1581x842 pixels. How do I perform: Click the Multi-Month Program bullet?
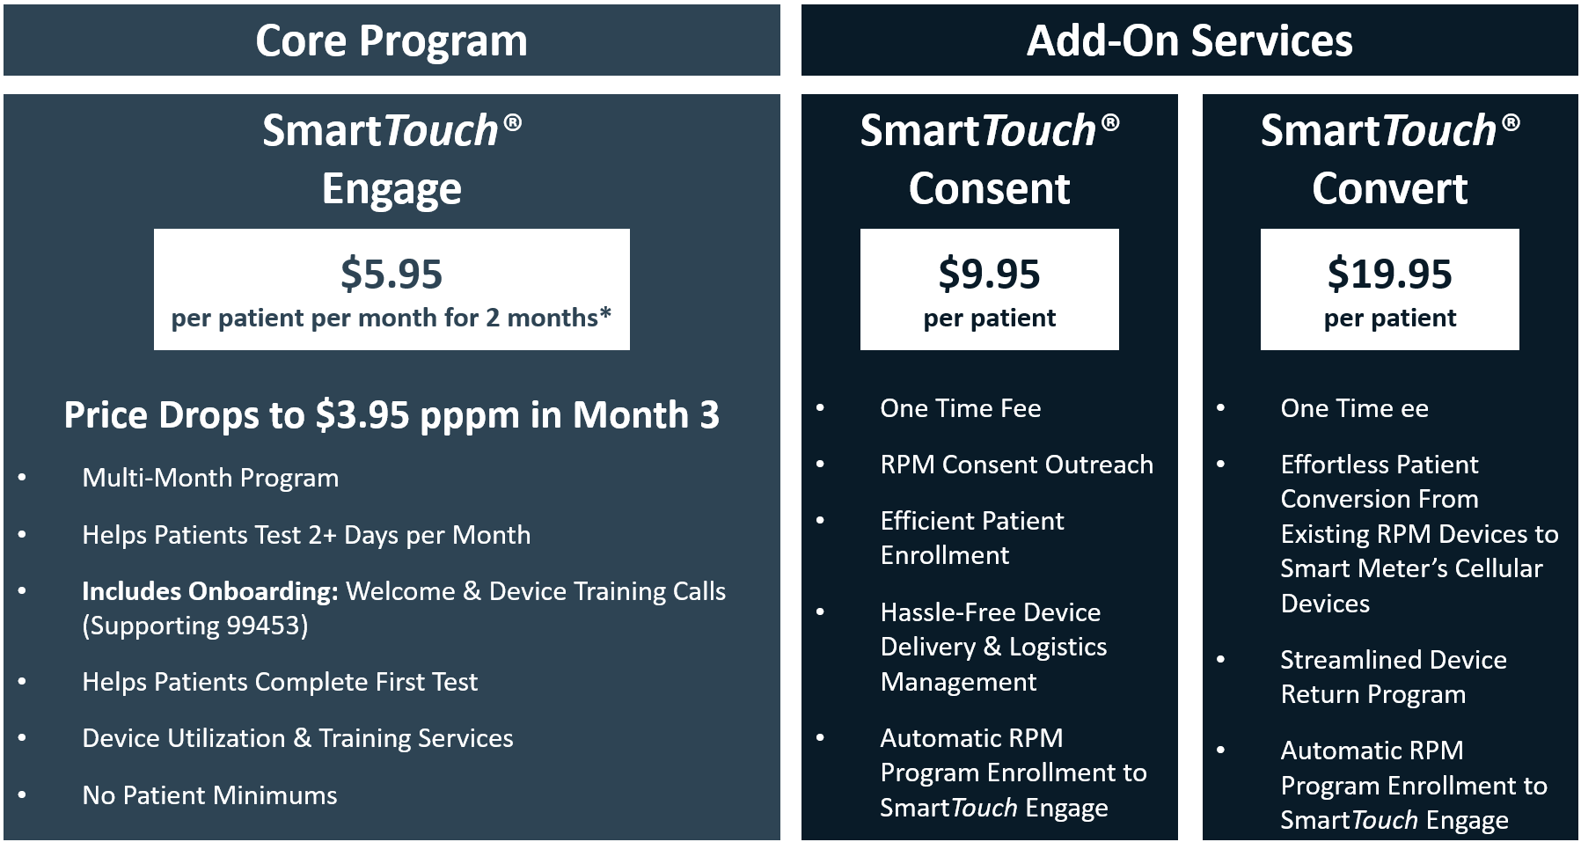click(x=210, y=478)
